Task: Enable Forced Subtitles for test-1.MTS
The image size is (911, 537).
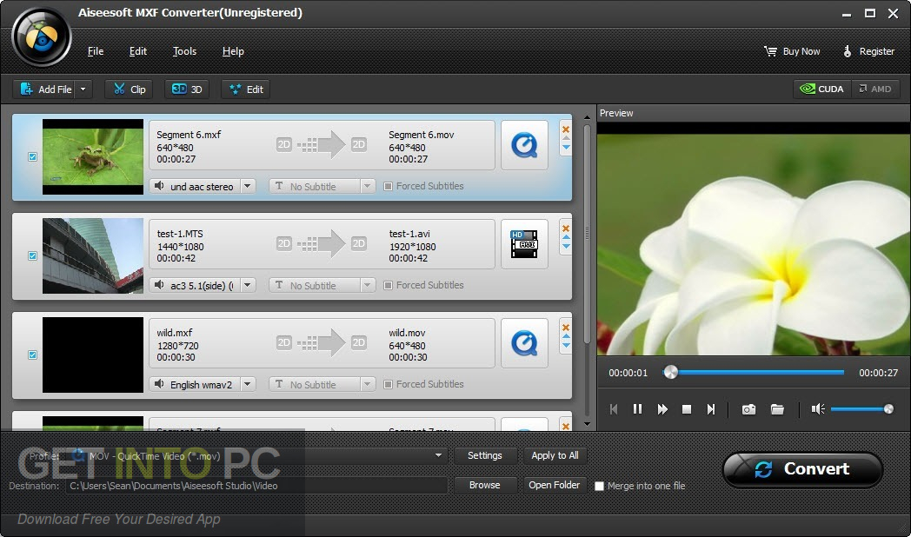Action: [x=388, y=285]
